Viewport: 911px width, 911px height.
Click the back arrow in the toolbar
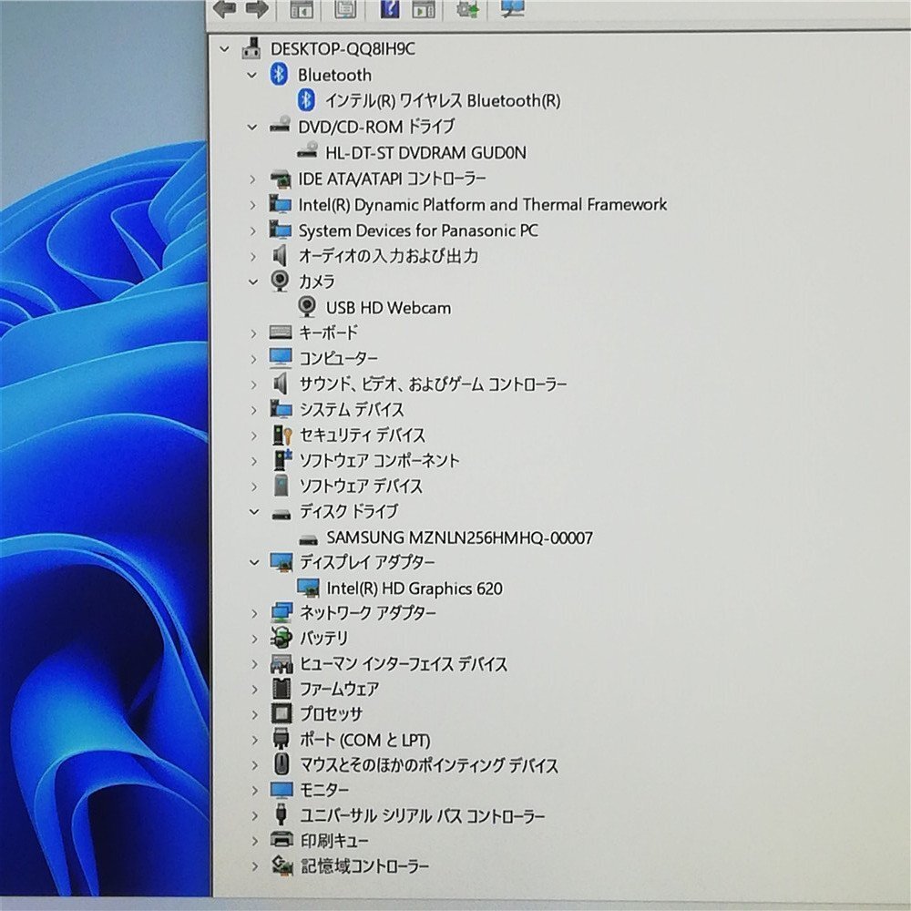coord(224,9)
